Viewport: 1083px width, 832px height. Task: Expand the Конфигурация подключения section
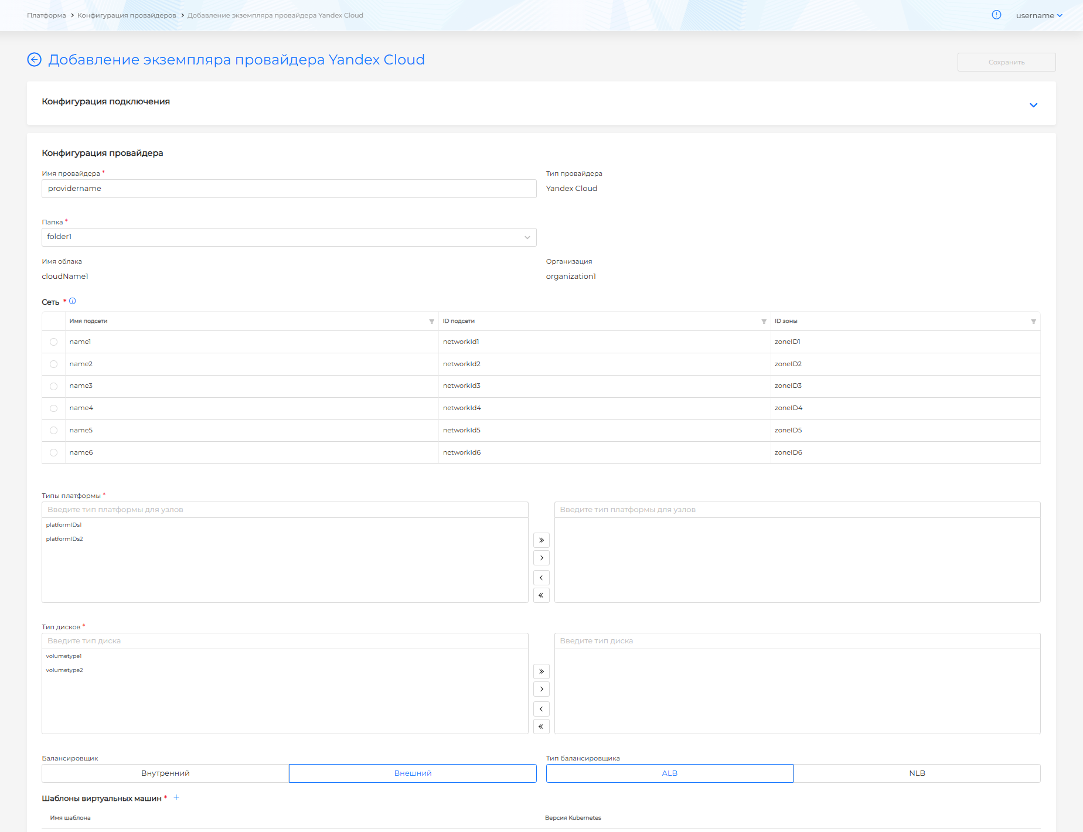(1033, 105)
